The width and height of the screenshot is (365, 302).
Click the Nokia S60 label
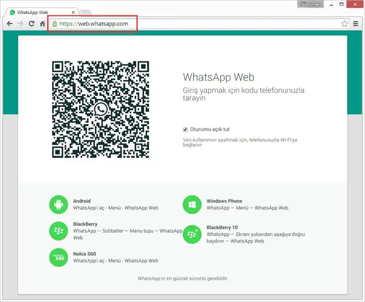(x=85, y=254)
